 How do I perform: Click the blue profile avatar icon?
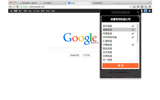click(x=145, y=11)
